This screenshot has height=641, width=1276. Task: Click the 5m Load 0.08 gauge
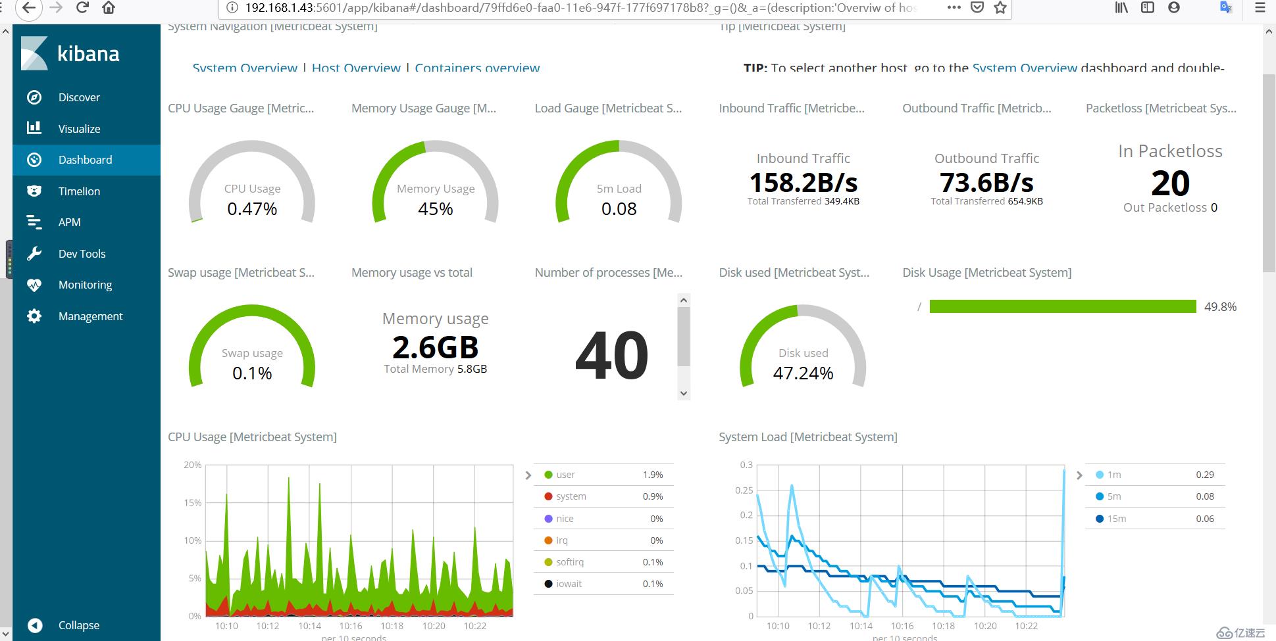[619, 181]
